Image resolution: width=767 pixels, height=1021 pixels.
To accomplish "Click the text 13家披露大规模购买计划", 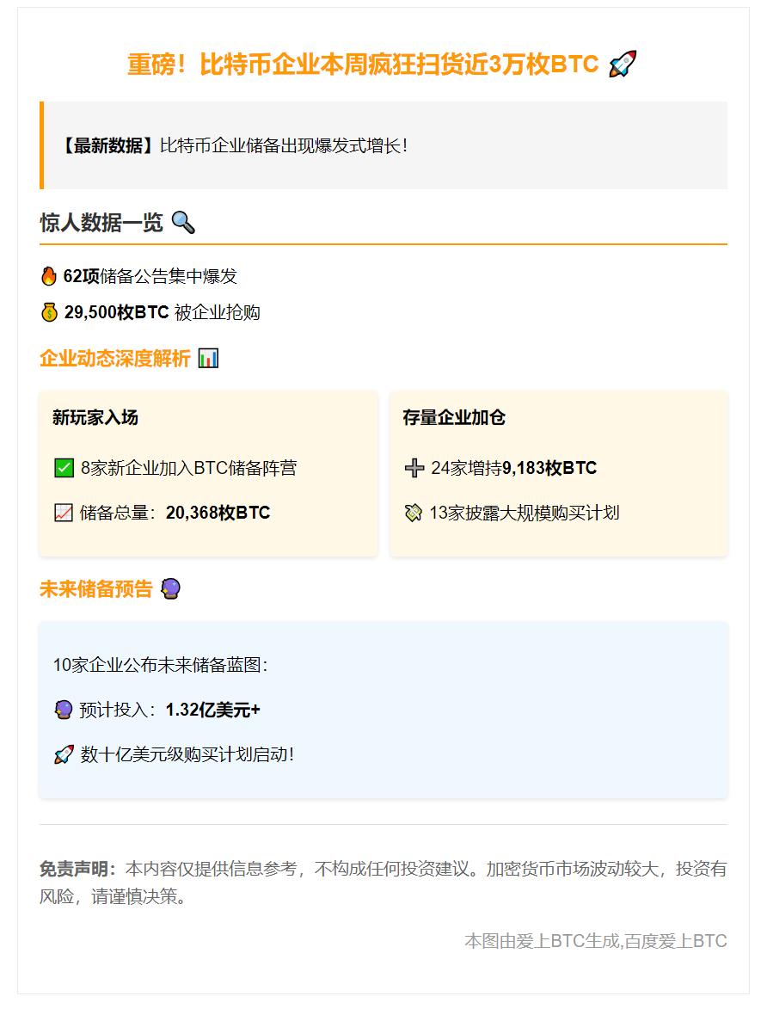I will point(525,514).
